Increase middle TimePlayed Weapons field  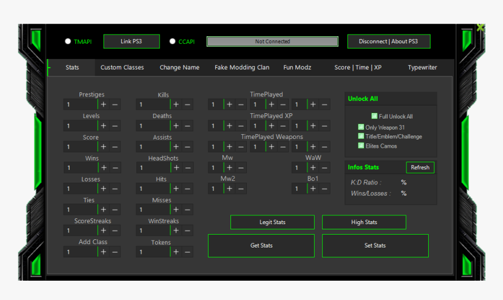[271, 147]
